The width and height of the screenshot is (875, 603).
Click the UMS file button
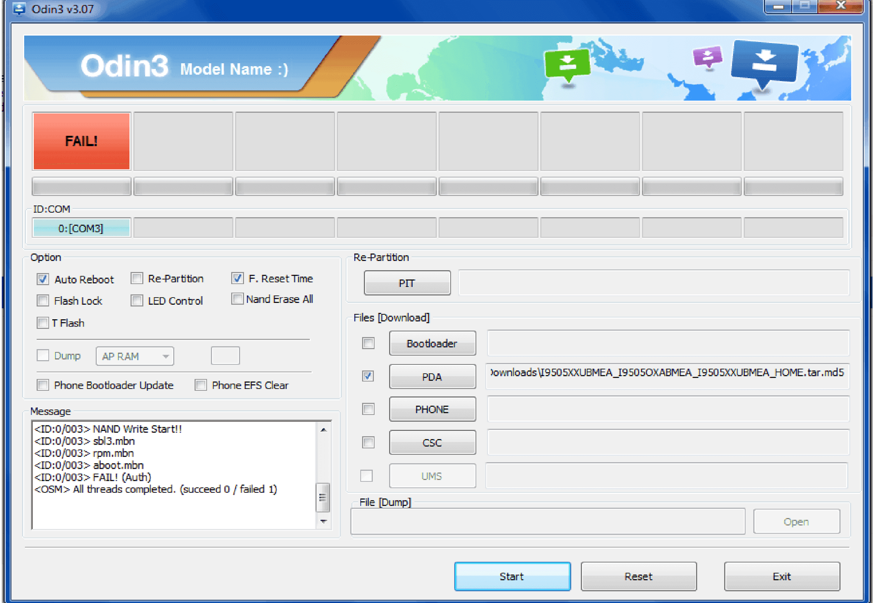(x=432, y=476)
